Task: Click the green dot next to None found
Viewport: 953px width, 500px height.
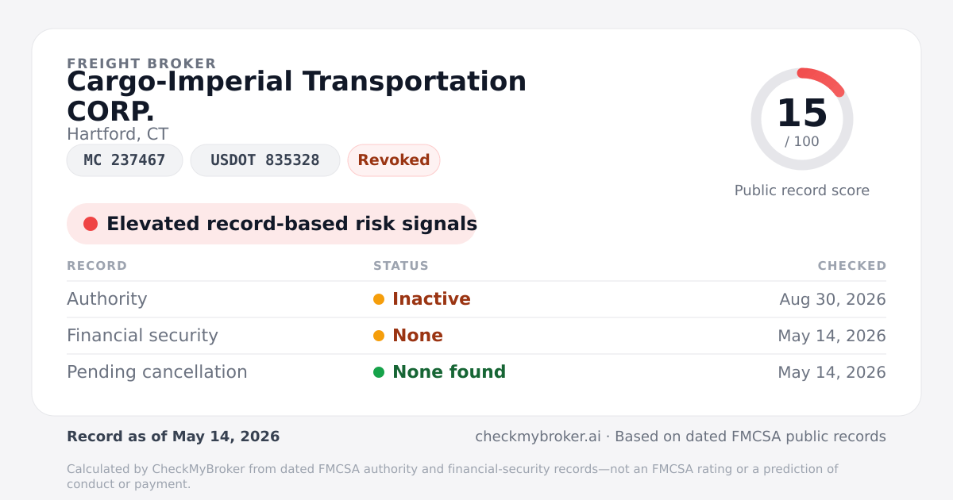Action: (x=379, y=372)
